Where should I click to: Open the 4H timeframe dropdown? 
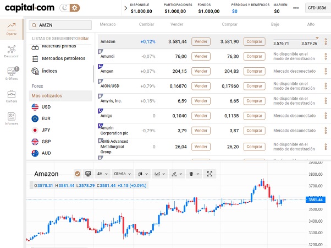[102, 174]
